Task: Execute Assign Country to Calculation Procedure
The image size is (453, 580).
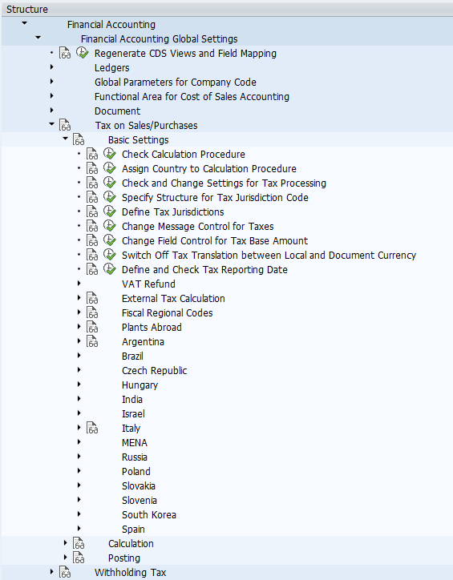Action: pyautogui.click(x=110, y=168)
